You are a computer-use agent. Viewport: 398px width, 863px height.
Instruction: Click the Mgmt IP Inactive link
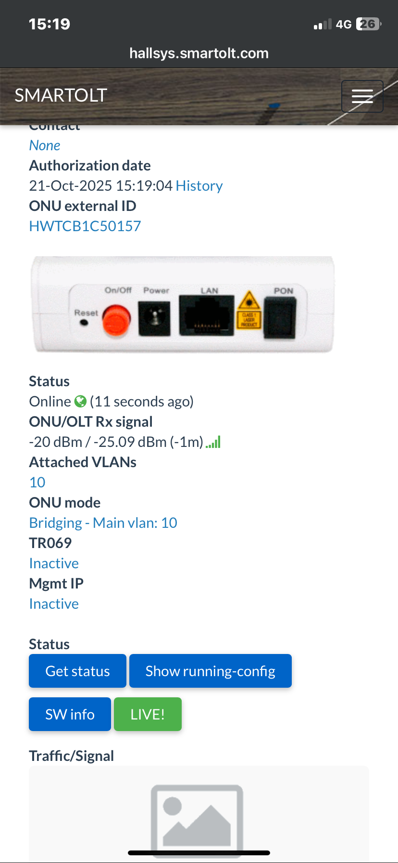[54, 604]
